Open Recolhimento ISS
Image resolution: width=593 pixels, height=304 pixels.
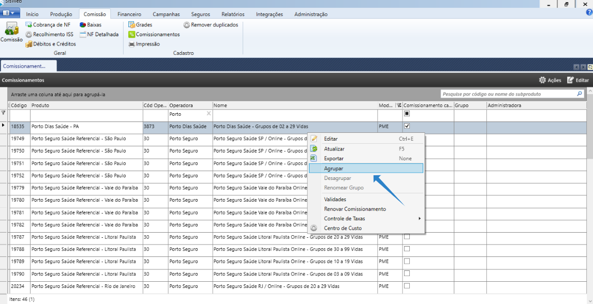(x=49, y=34)
